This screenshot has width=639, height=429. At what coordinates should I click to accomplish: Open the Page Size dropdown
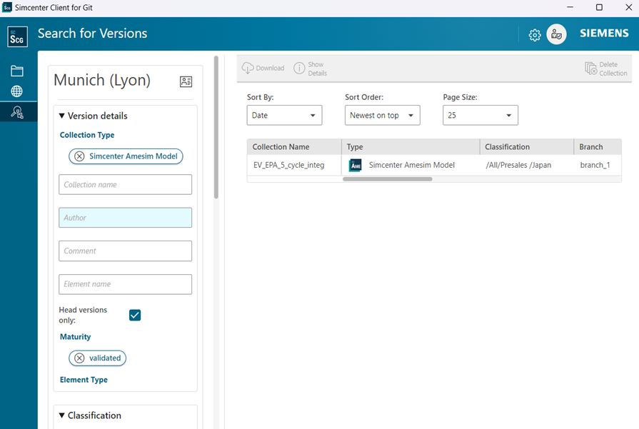[480, 116]
